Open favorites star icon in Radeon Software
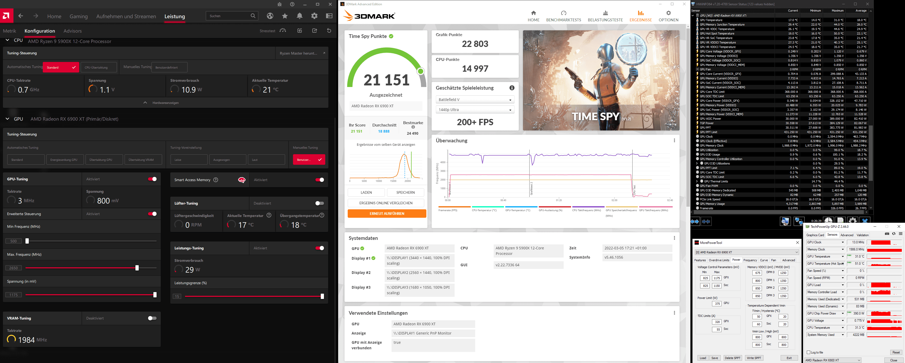 [x=285, y=16]
